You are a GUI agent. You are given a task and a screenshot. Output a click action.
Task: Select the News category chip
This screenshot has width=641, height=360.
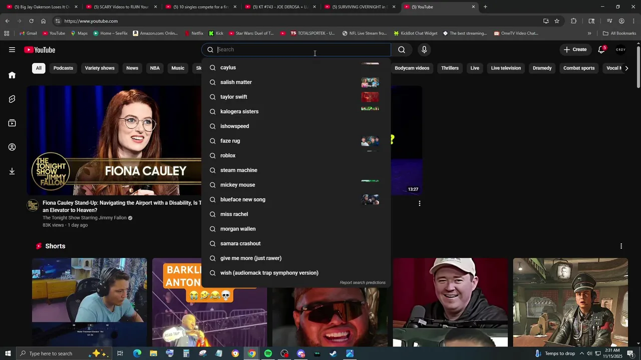coord(132,68)
